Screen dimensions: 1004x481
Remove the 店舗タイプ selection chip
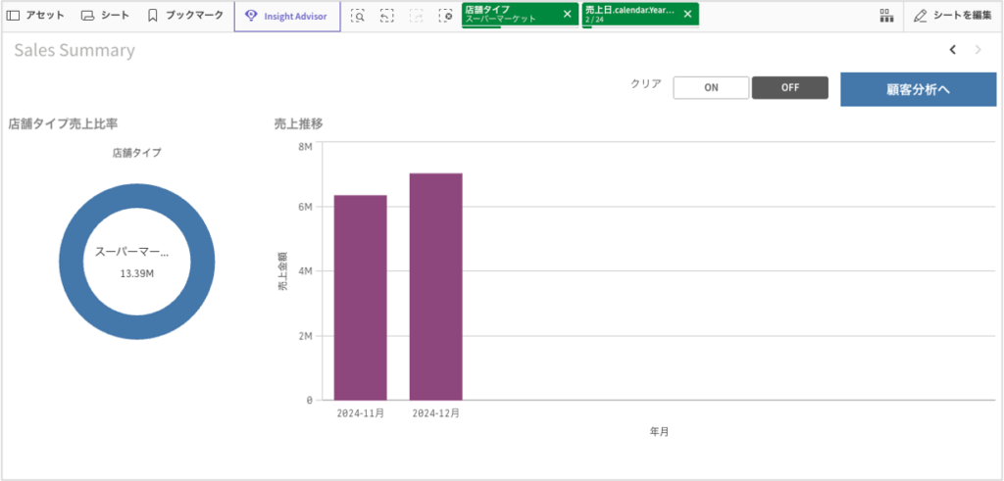(567, 14)
